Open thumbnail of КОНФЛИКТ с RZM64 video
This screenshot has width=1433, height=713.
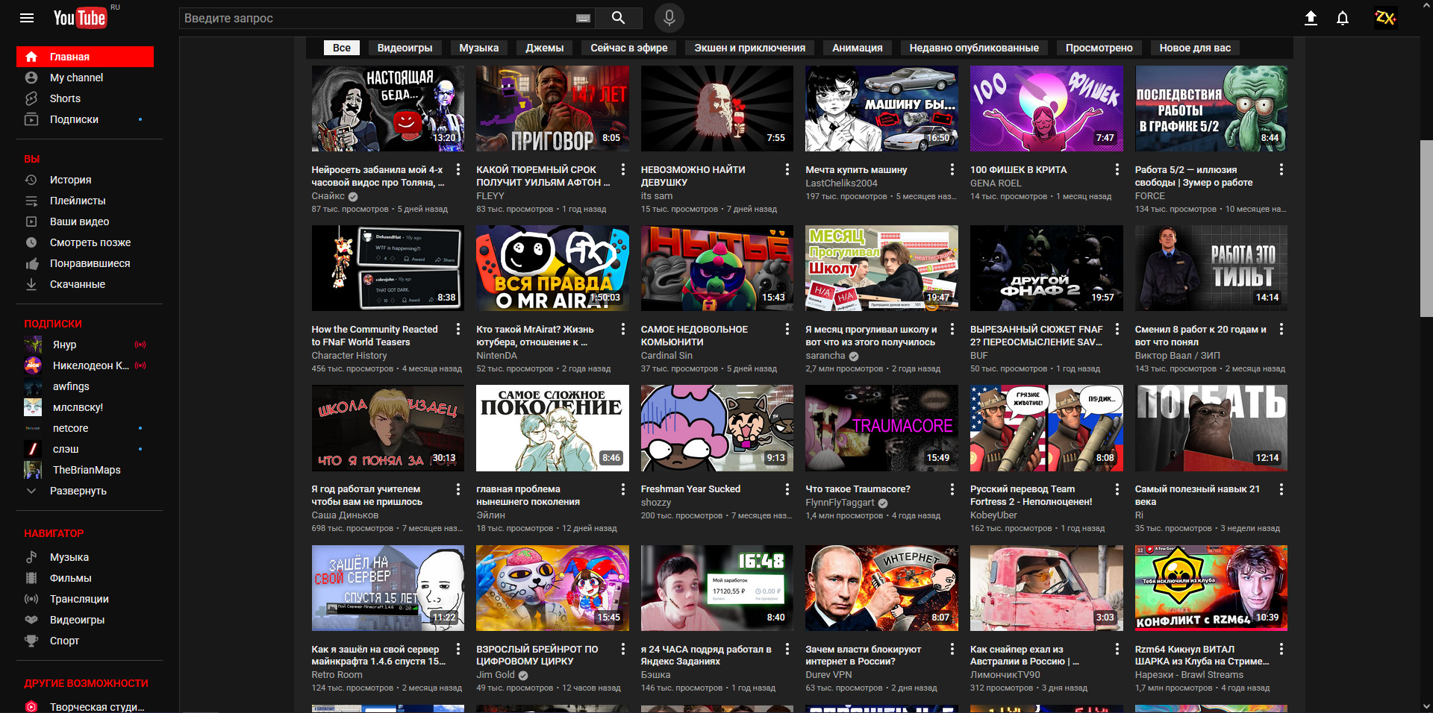tap(1211, 588)
